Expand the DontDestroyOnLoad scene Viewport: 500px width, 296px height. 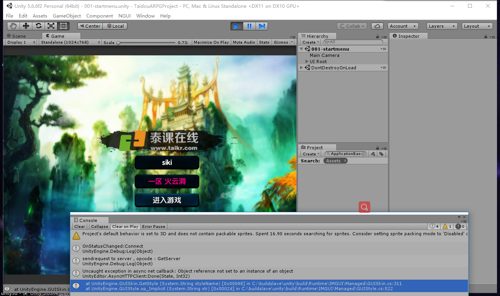point(302,68)
